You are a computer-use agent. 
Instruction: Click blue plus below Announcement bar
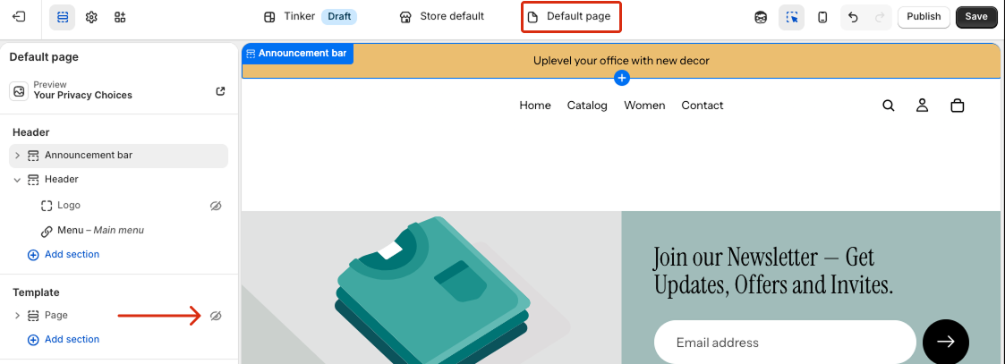click(622, 79)
